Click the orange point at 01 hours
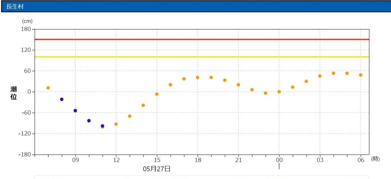The width and height of the screenshot is (391, 179). coord(293,87)
